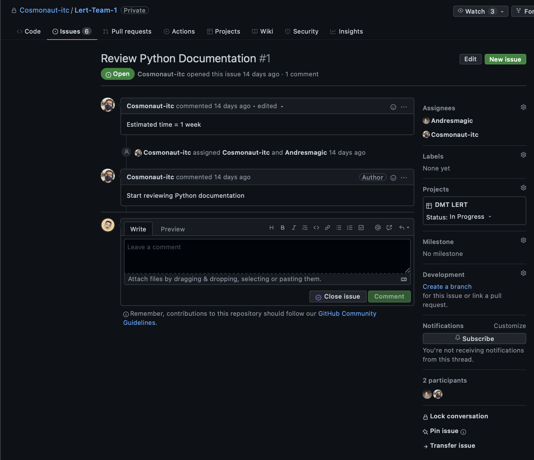Open Cosmonaut-itc owner link in header
Screen dimensions: 534x460
tap(44, 10)
